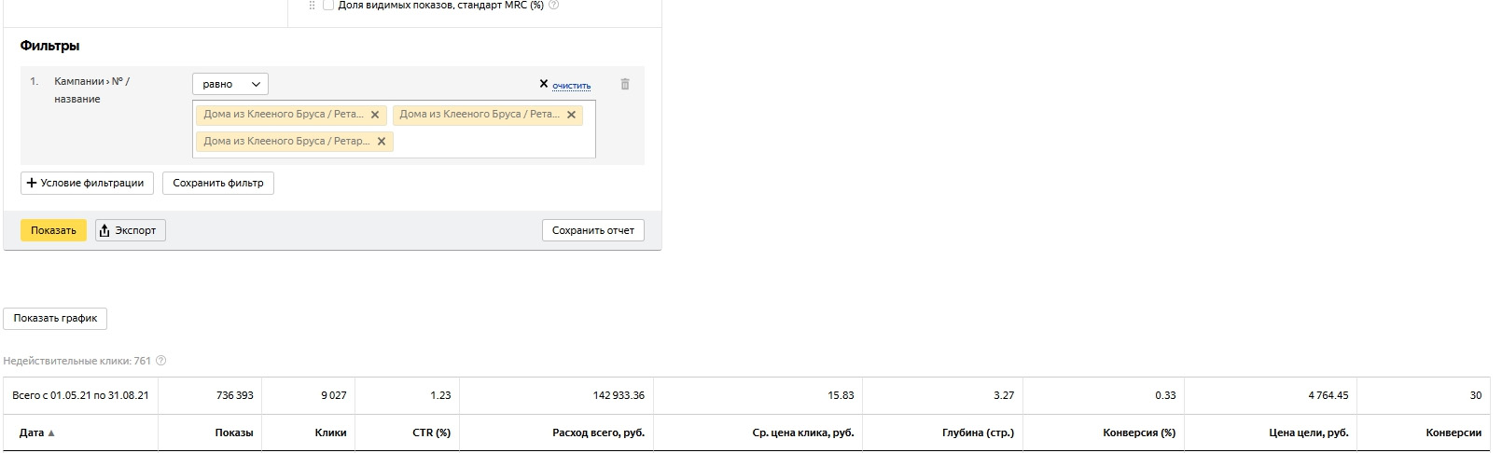This screenshot has width=1502, height=453.
Task: Click Сохранить фильтр button
Action: 218,183
